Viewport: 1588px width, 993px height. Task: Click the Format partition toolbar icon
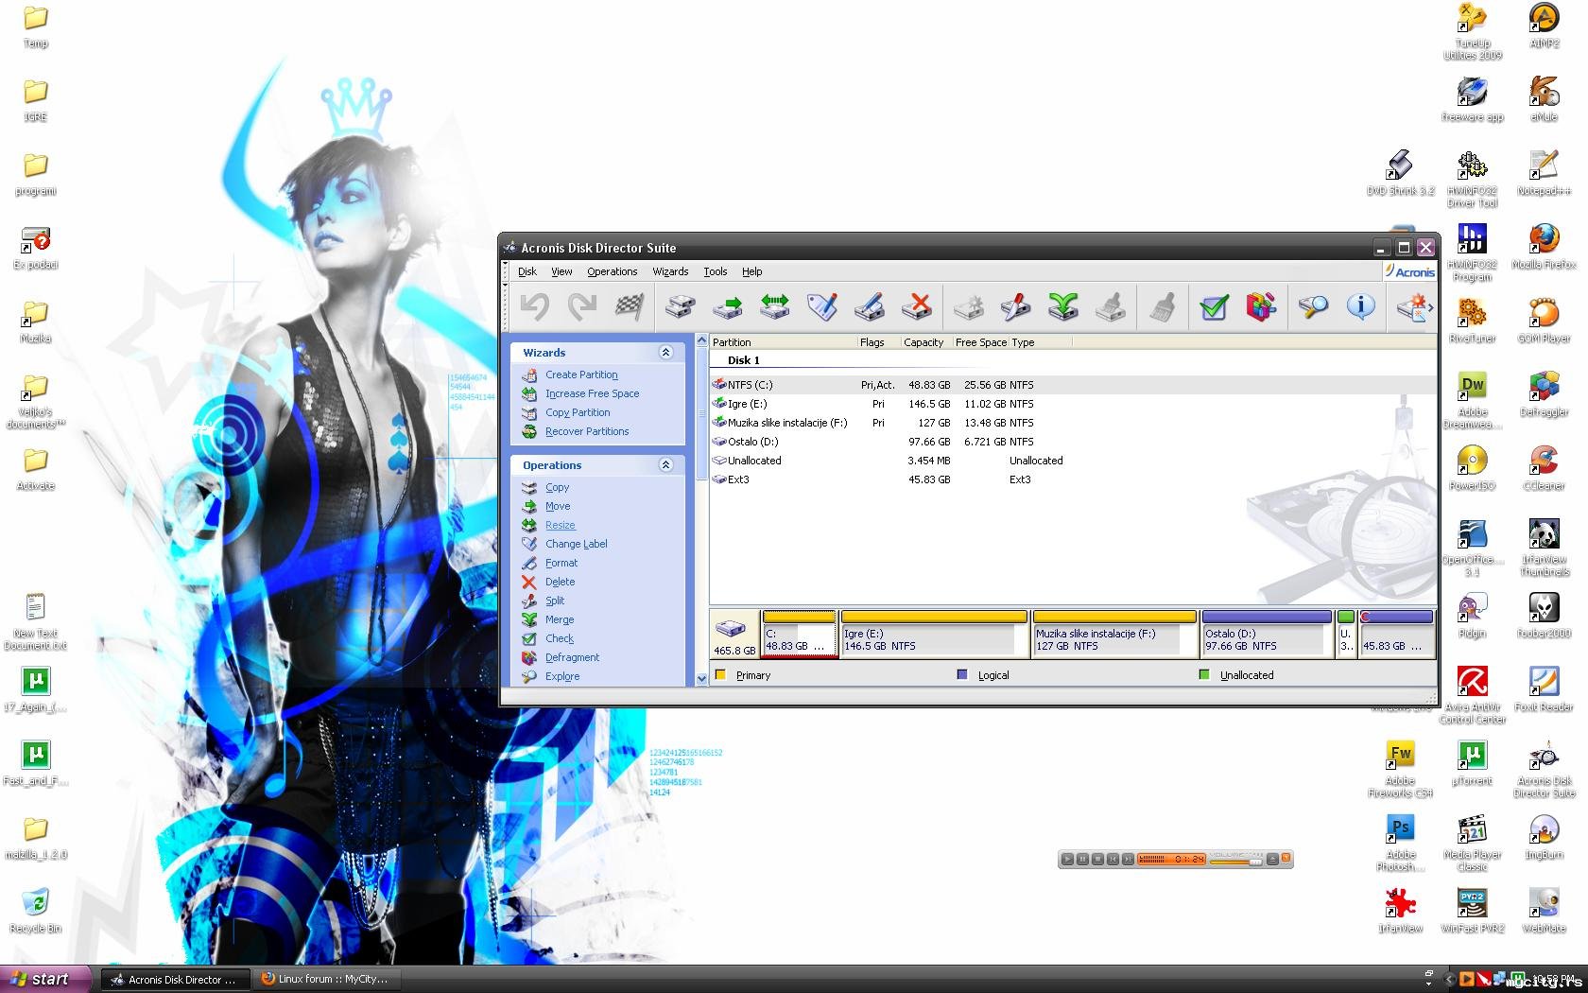[870, 306]
